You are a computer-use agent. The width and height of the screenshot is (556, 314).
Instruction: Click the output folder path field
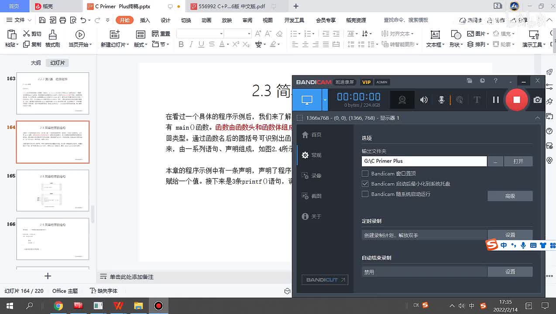(x=424, y=161)
